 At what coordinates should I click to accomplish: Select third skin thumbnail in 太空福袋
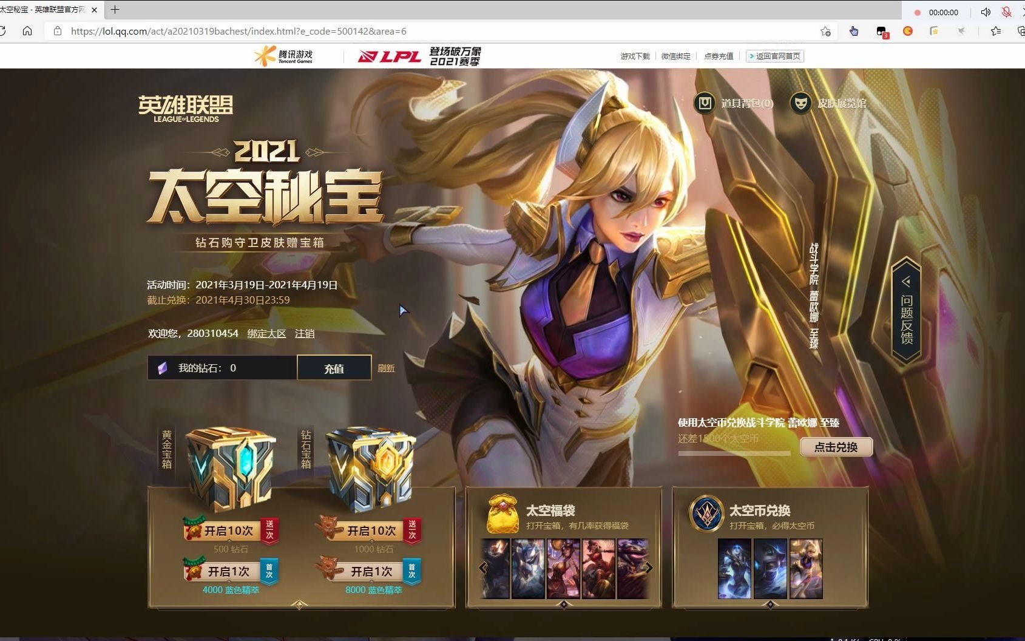tap(563, 569)
